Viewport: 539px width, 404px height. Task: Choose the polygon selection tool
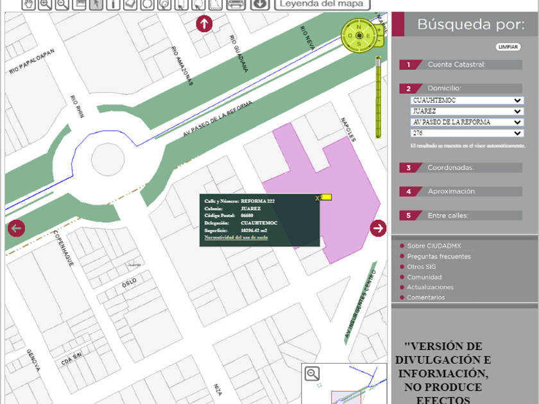[216, 4]
